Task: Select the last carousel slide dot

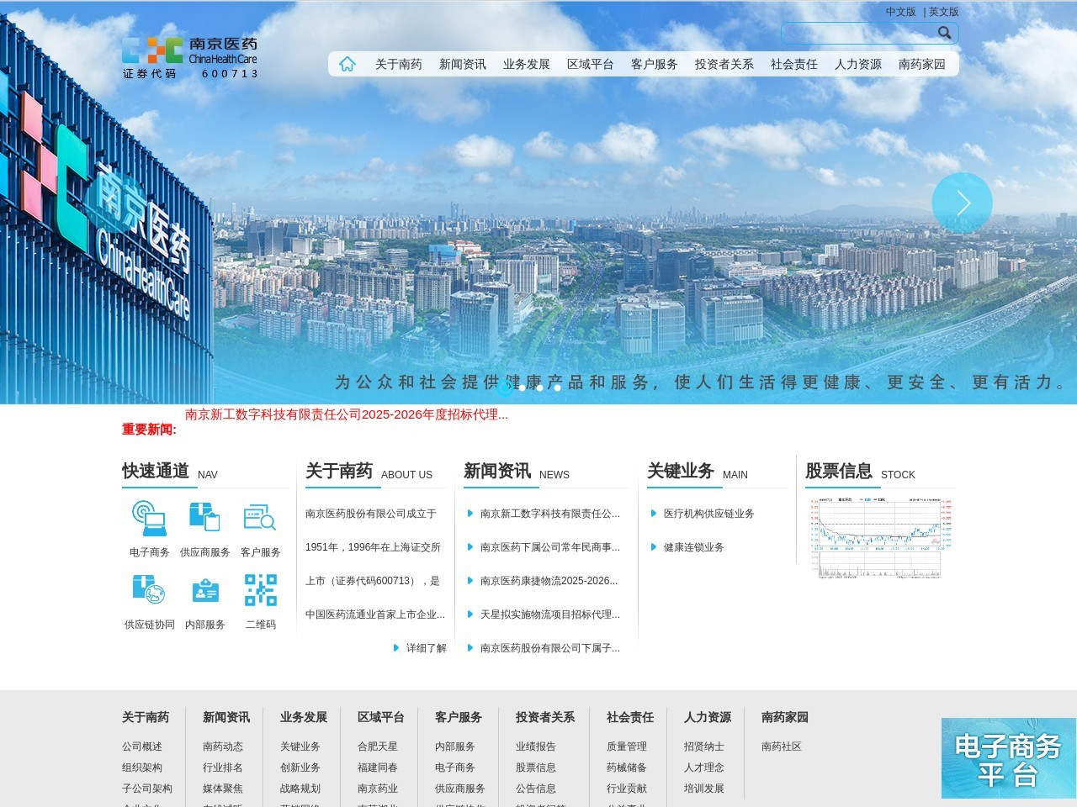Action: click(x=557, y=388)
